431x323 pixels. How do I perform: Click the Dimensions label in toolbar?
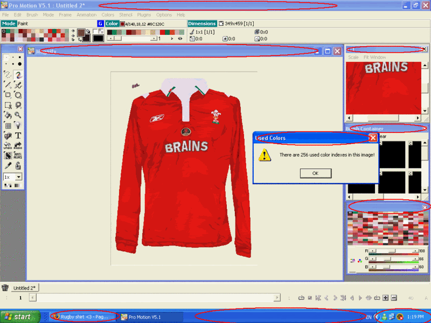[202, 24]
